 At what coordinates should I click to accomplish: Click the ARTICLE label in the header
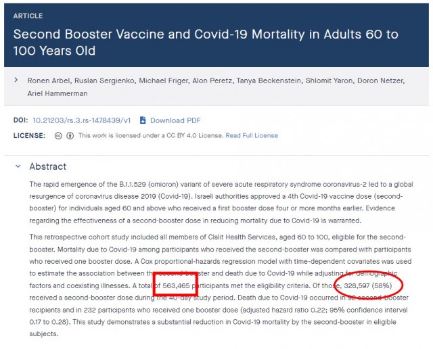pos(28,16)
